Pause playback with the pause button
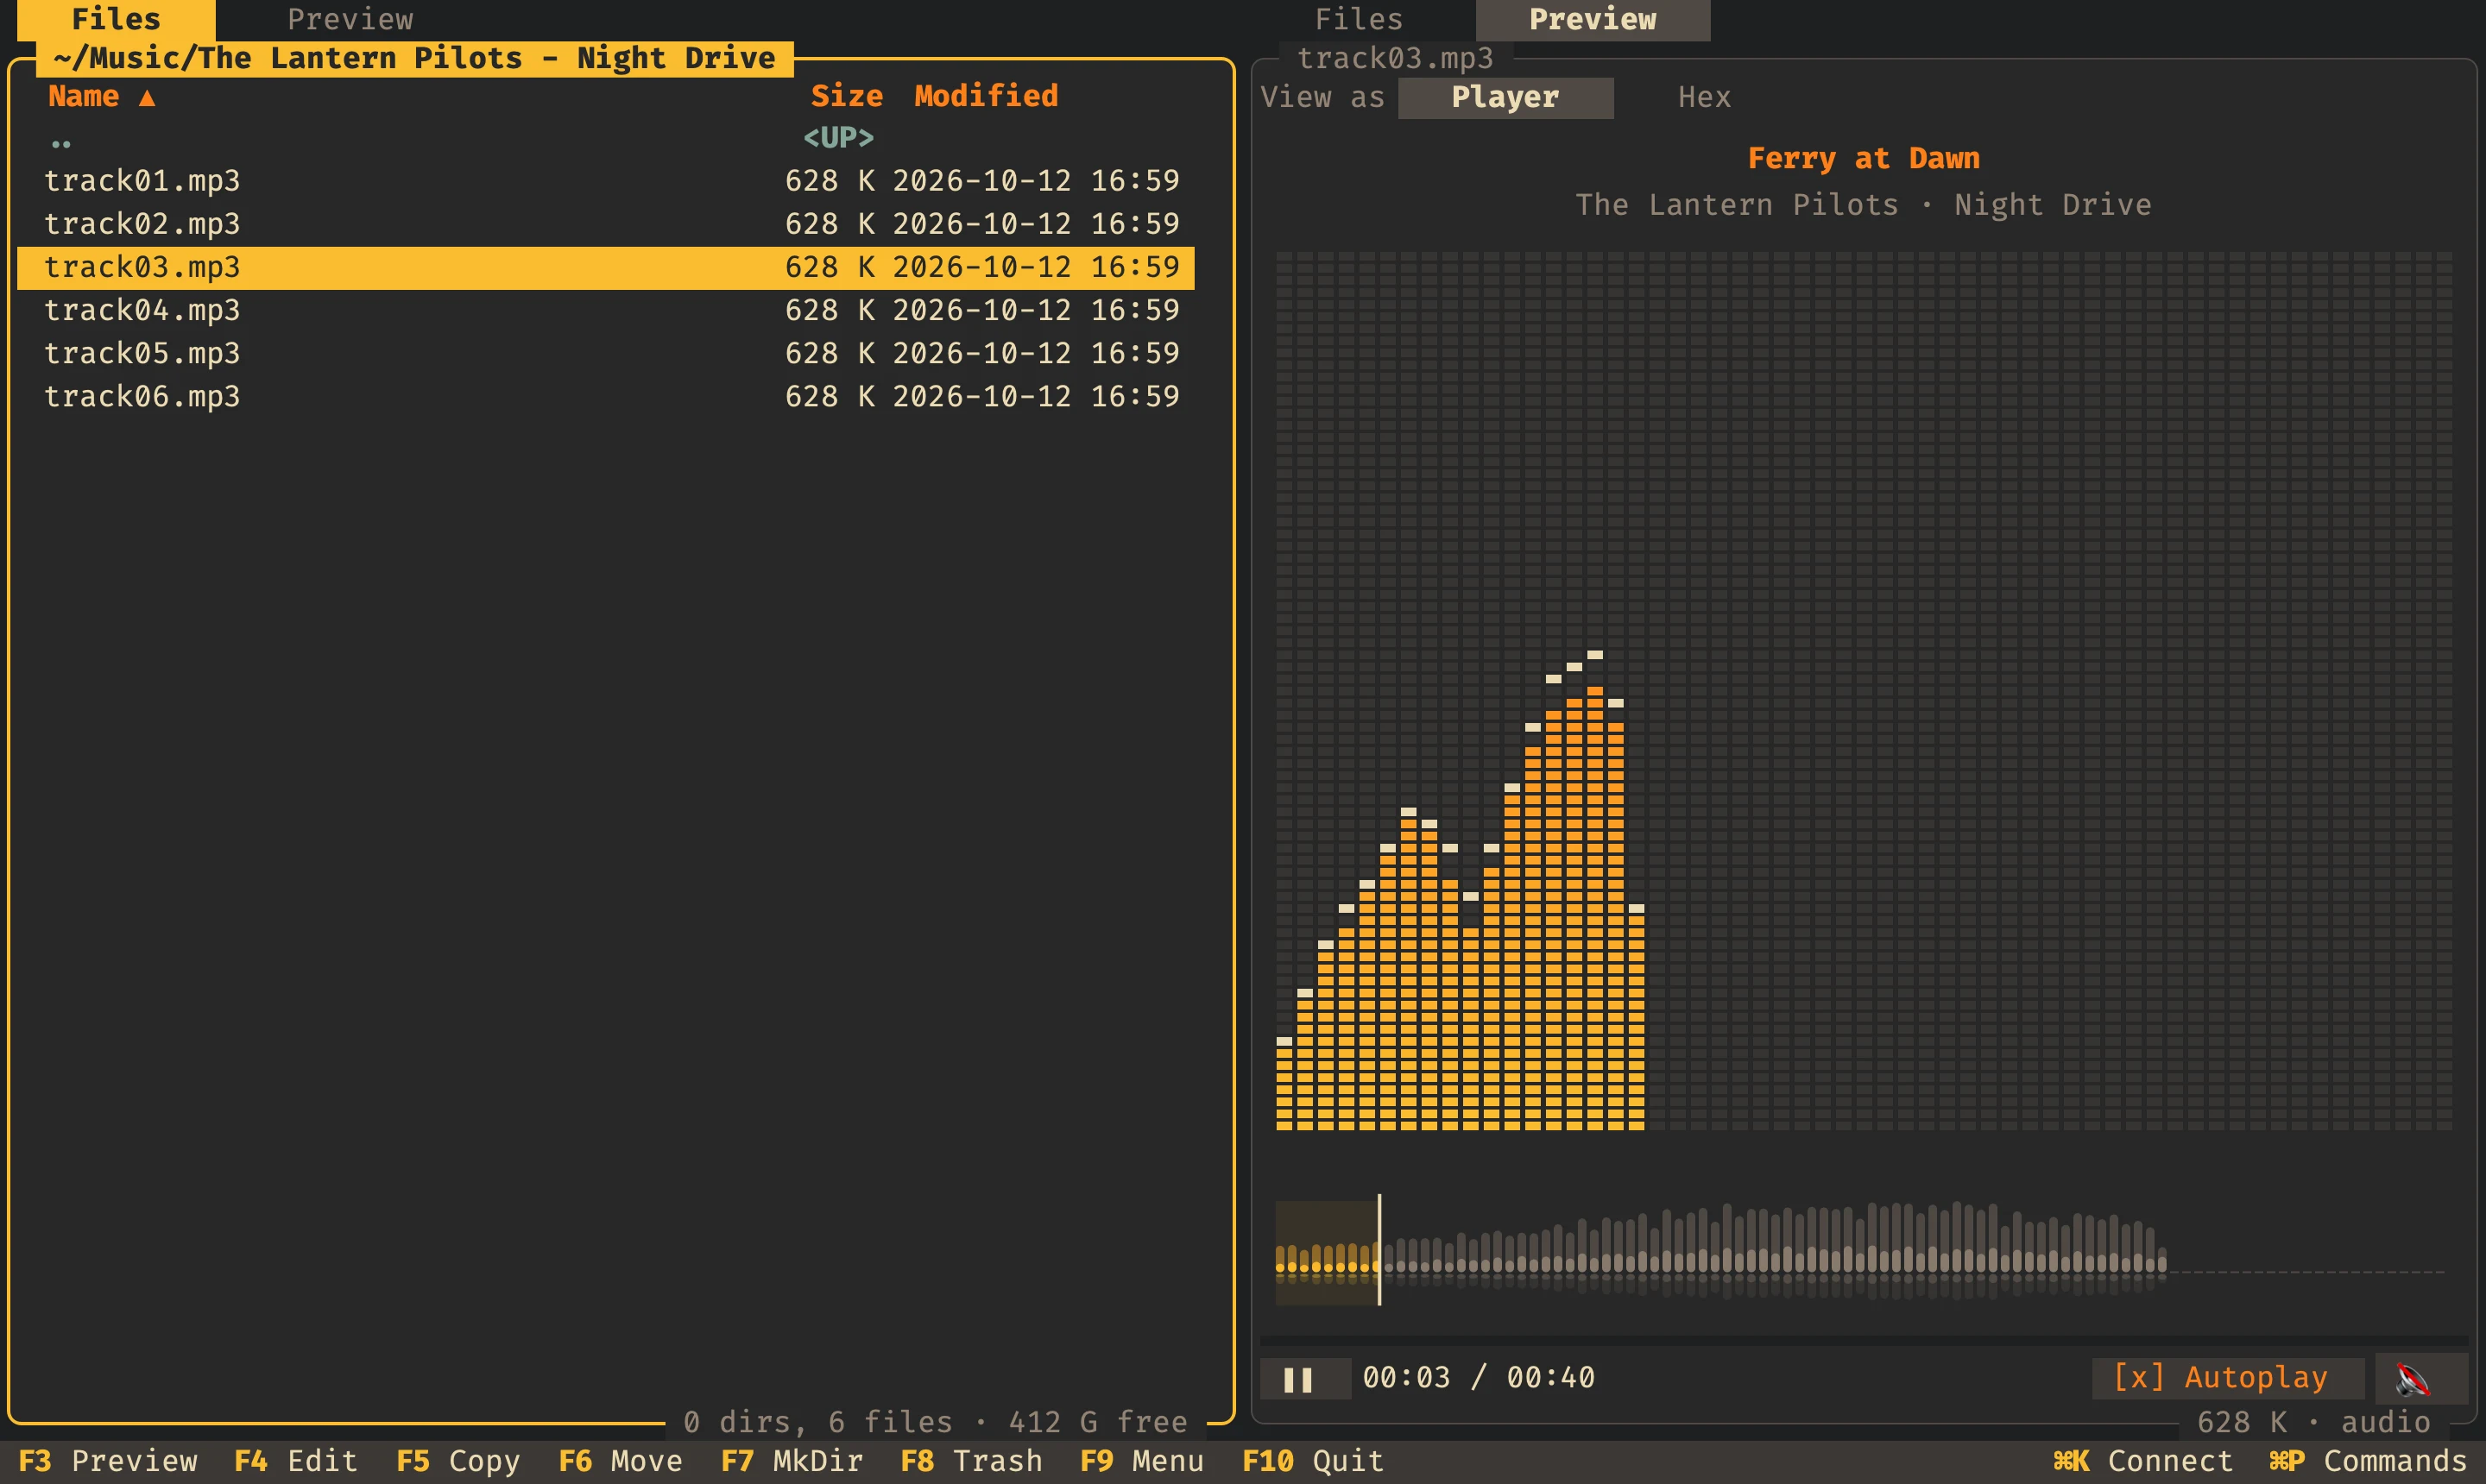This screenshot has width=2486, height=1484. [1304, 1378]
